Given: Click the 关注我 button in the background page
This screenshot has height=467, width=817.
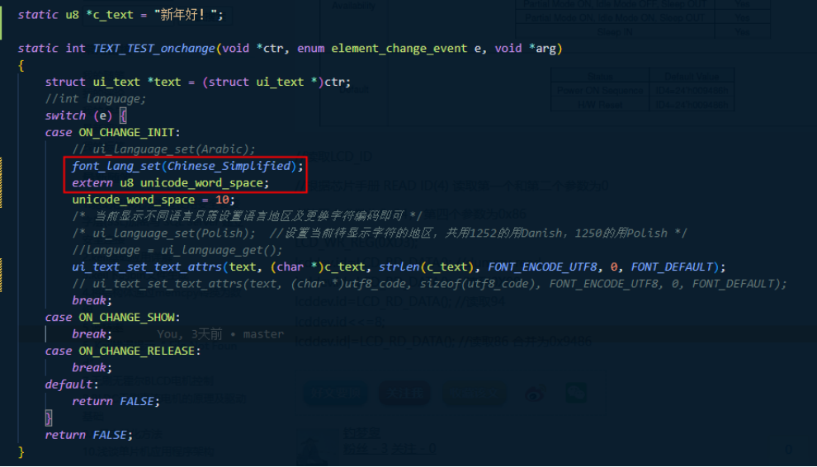Looking at the screenshot, I should point(404,393).
